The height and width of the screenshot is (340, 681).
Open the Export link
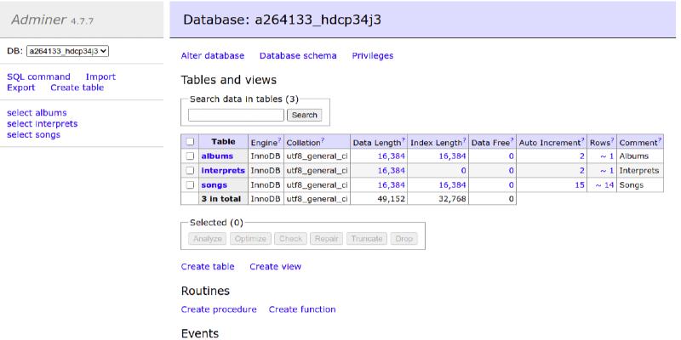click(x=22, y=88)
